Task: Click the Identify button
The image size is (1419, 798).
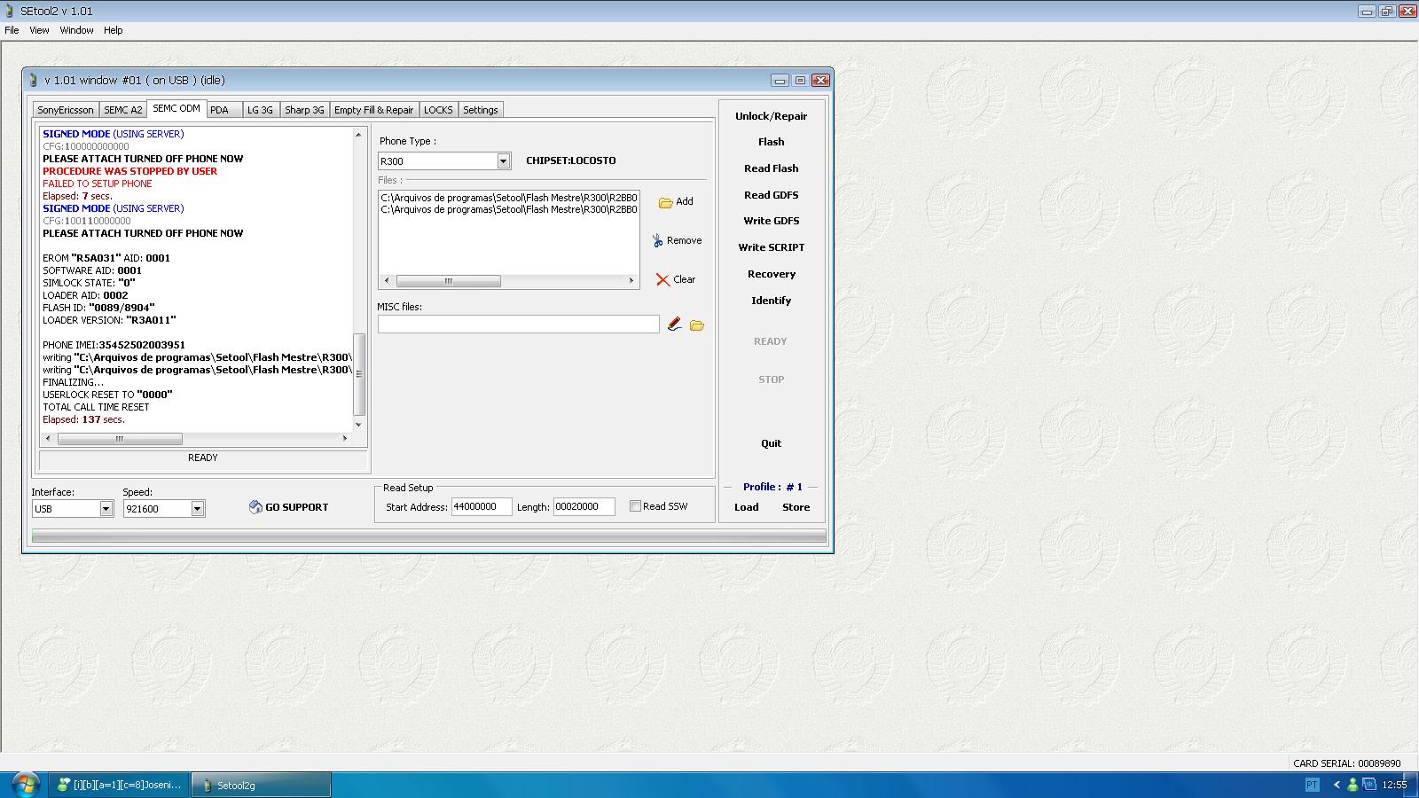Action: tap(772, 301)
